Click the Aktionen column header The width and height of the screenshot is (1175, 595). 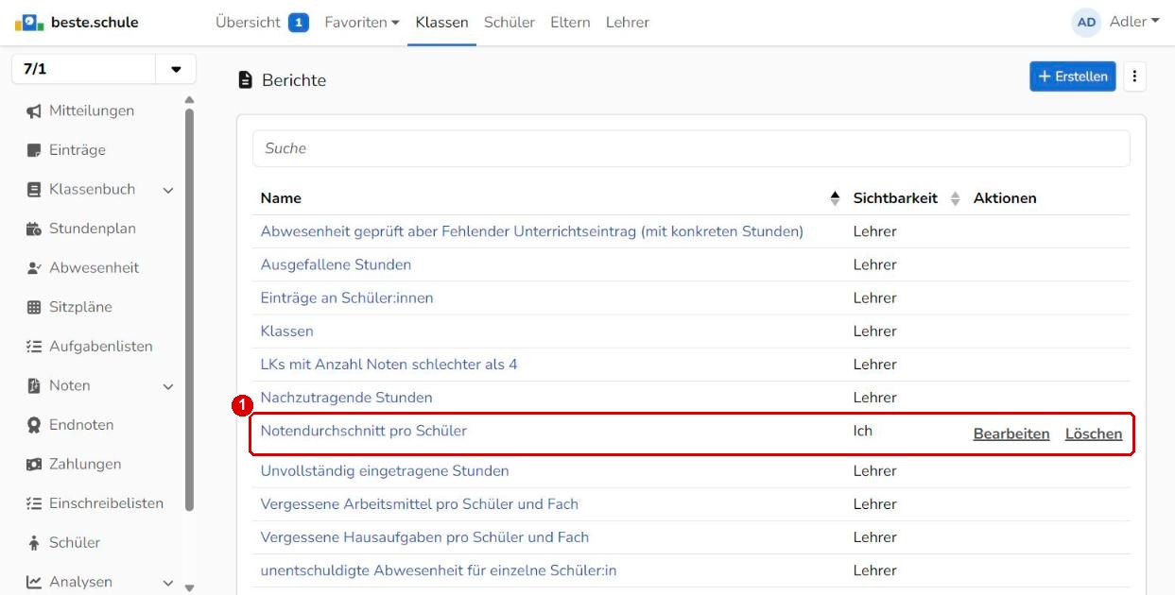pyautogui.click(x=1005, y=198)
